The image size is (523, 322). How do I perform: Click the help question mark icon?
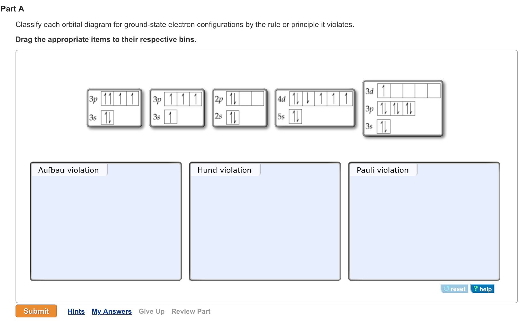click(476, 289)
